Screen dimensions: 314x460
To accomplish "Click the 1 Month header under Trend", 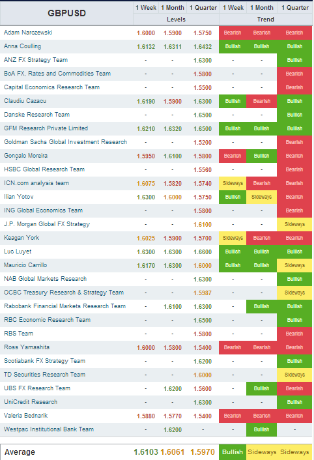I will click(x=262, y=8).
